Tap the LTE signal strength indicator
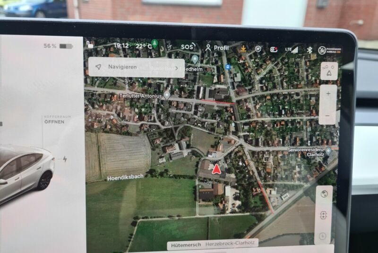Viewport: 378px width, 253px height. pos(292,50)
